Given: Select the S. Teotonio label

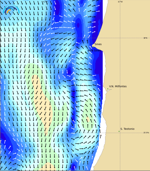Looking at the screenshot, I should [x=127, y=129].
